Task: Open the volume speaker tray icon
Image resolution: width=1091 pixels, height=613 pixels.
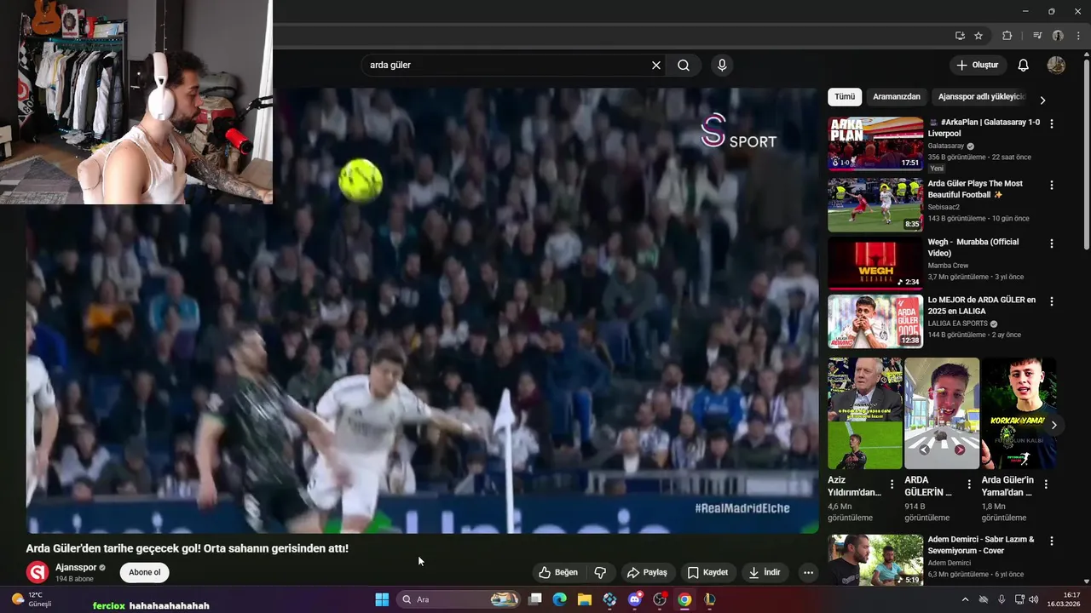Action: coord(1035,599)
